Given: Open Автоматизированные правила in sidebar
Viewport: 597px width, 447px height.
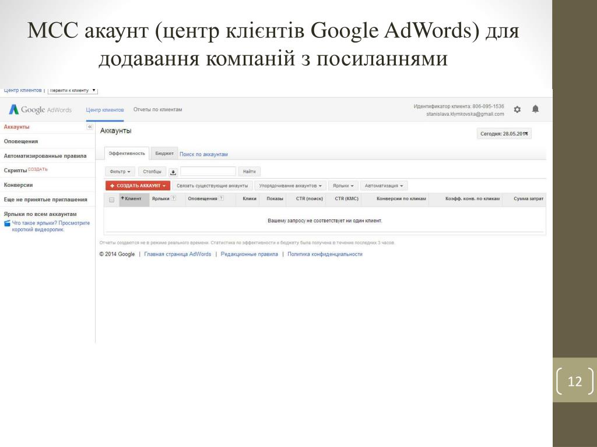Looking at the screenshot, I should pos(45,156).
